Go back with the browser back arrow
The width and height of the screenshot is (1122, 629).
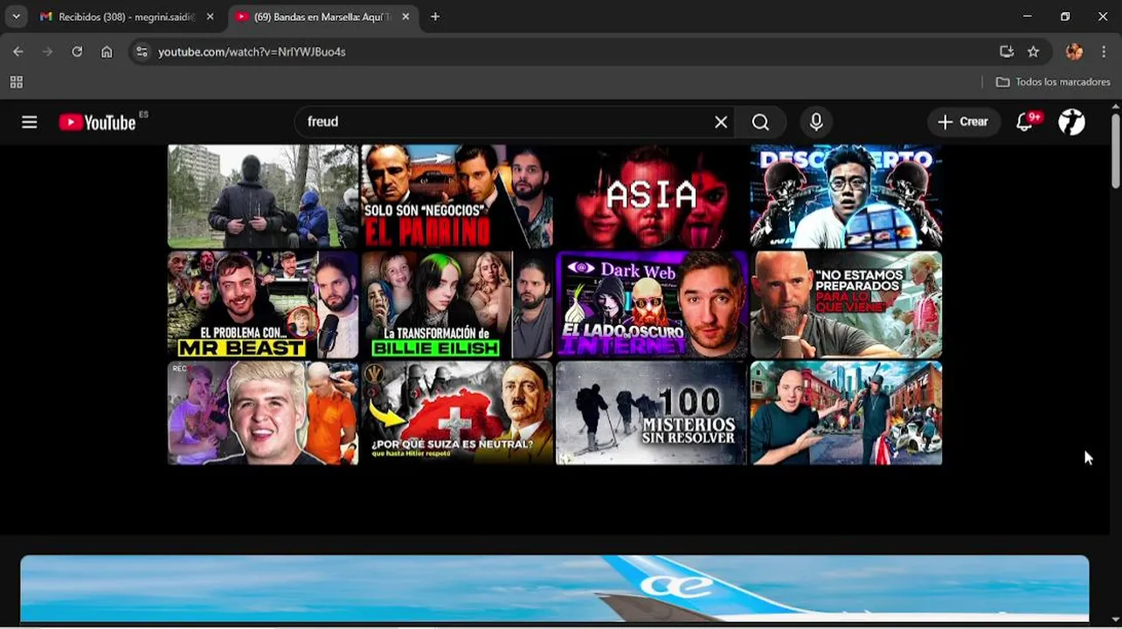tap(18, 52)
